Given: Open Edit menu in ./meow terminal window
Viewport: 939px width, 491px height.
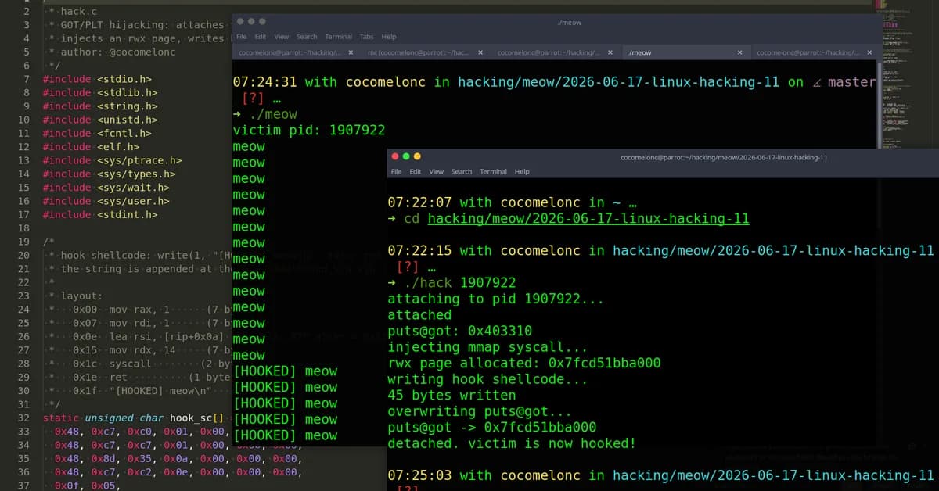Looking at the screenshot, I should point(261,37).
